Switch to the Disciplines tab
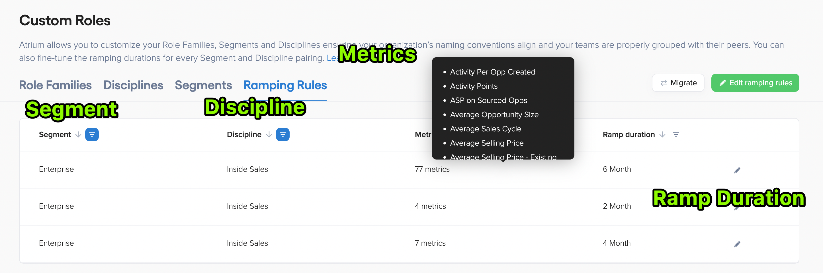 pos(133,85)
